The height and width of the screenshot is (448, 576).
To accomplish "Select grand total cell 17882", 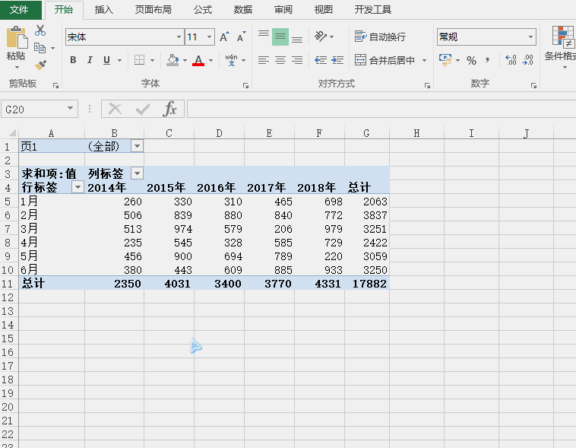I will coord(367,284).
